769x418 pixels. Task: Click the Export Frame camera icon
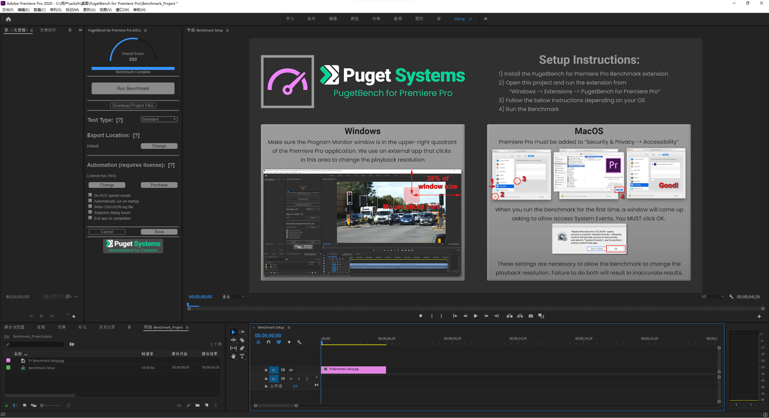pyautogui.click(x=530, y=316)
